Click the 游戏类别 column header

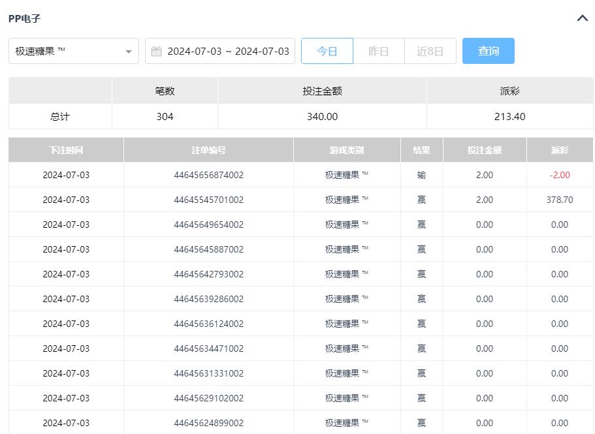pos(347,150)
